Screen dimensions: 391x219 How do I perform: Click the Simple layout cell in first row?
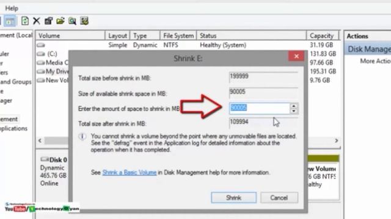(118, 45)
